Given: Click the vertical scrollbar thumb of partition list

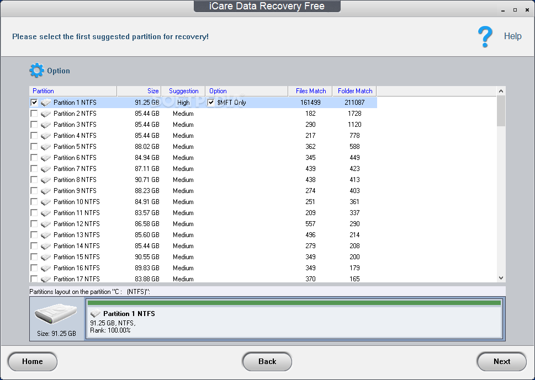Looking at the screenshot, I should pyautogui.click(x=501, y=111).
